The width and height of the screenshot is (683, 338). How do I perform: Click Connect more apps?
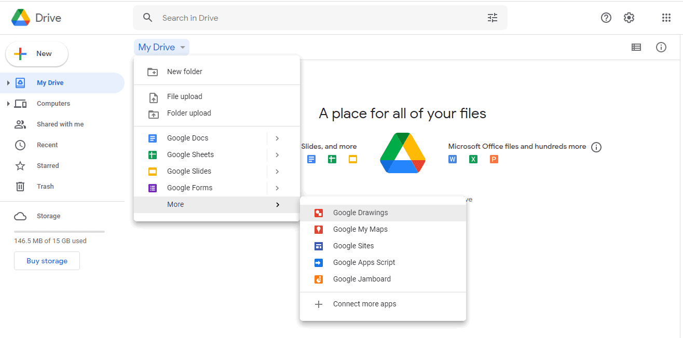pos(365,304)
